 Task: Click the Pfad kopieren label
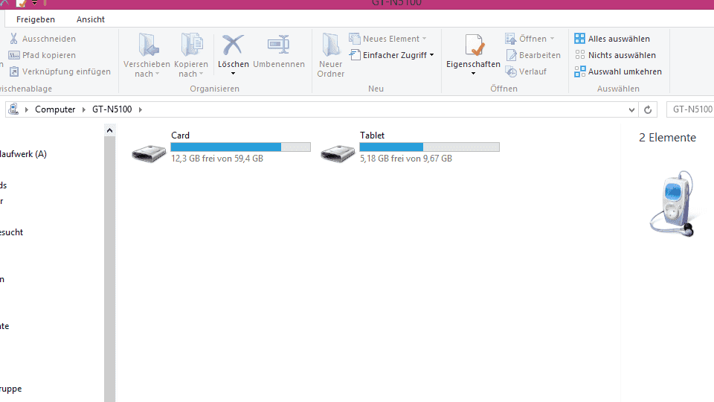49,55
